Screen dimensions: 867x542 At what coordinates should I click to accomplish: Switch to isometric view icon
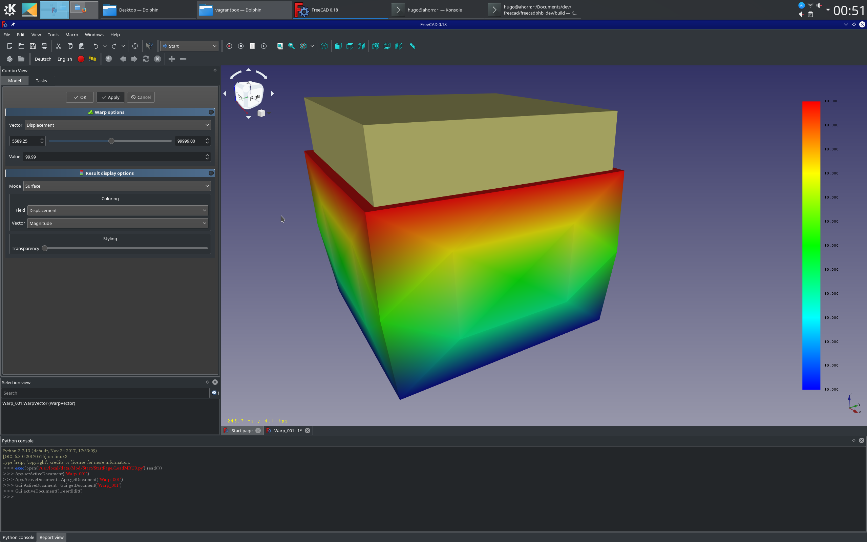coord(324,46)
